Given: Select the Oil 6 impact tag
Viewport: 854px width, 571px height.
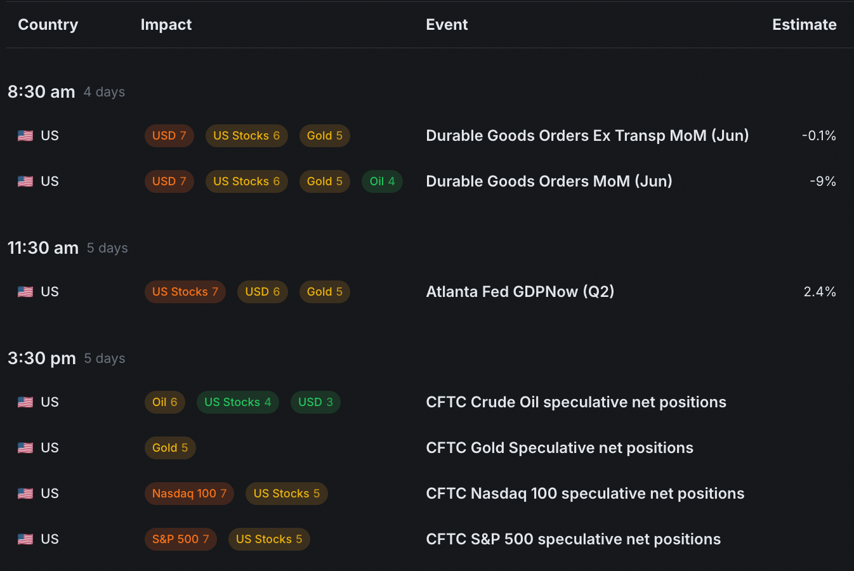Looking at the screenshot, I should coord(164,402).
